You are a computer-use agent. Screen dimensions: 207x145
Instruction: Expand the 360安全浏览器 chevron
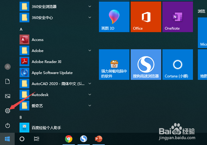90,6
